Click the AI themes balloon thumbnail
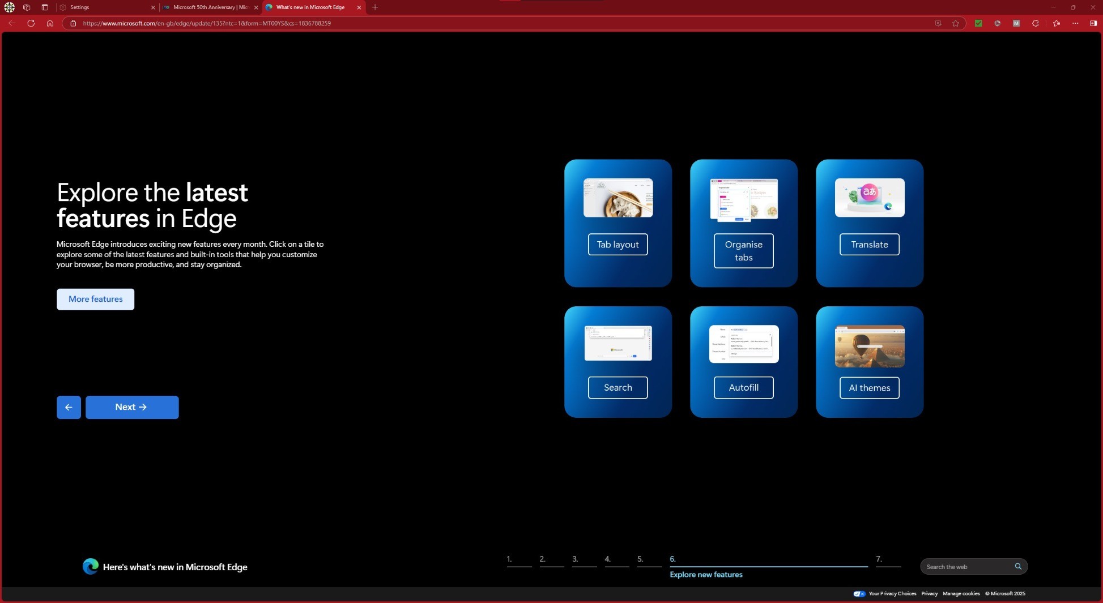The height and width of the screenshot is (603, 1103). click(870, 347)
